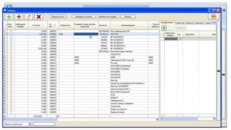Open images grid corner selector arrow
Image resolution: width=231 pixels, height=130 pixels.
[x=163, y=34]
